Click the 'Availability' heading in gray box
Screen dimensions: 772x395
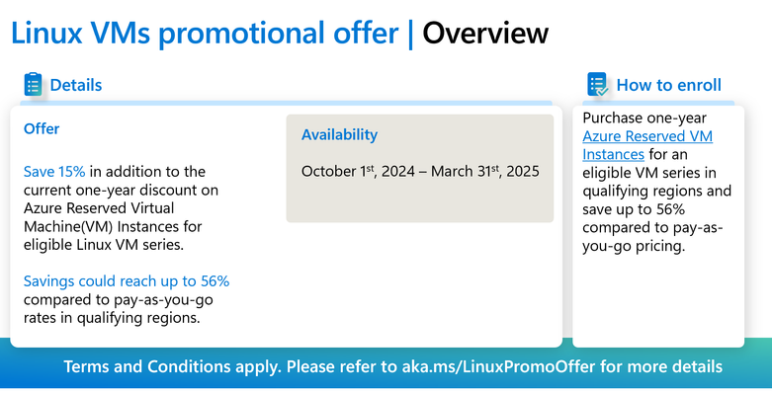coord(339,134)
